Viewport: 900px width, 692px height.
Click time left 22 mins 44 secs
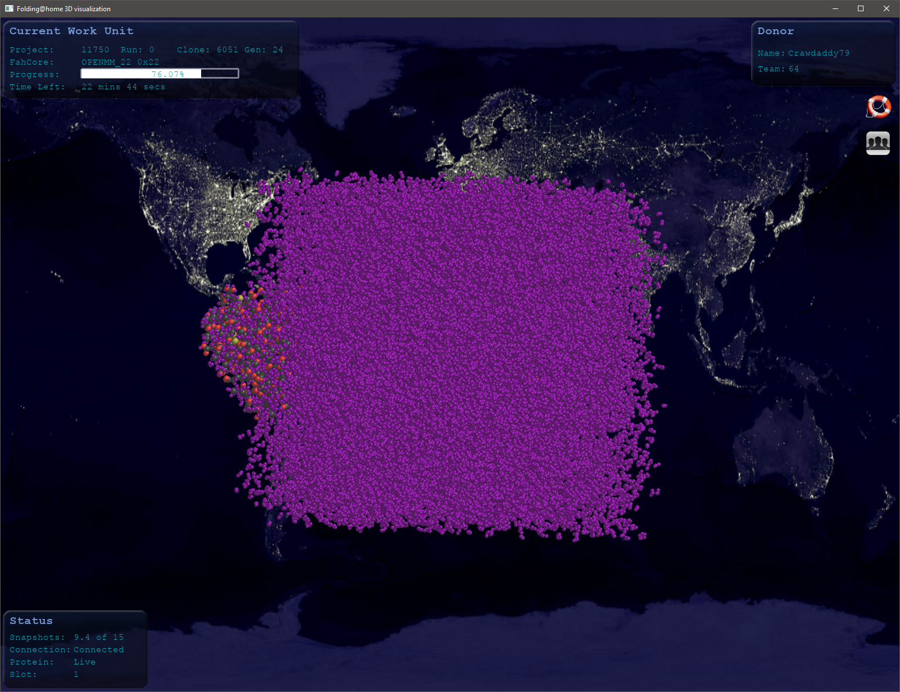(124, 87)
